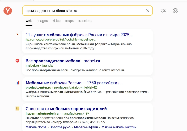Open search filter settings icon

(x=163, y=11)
